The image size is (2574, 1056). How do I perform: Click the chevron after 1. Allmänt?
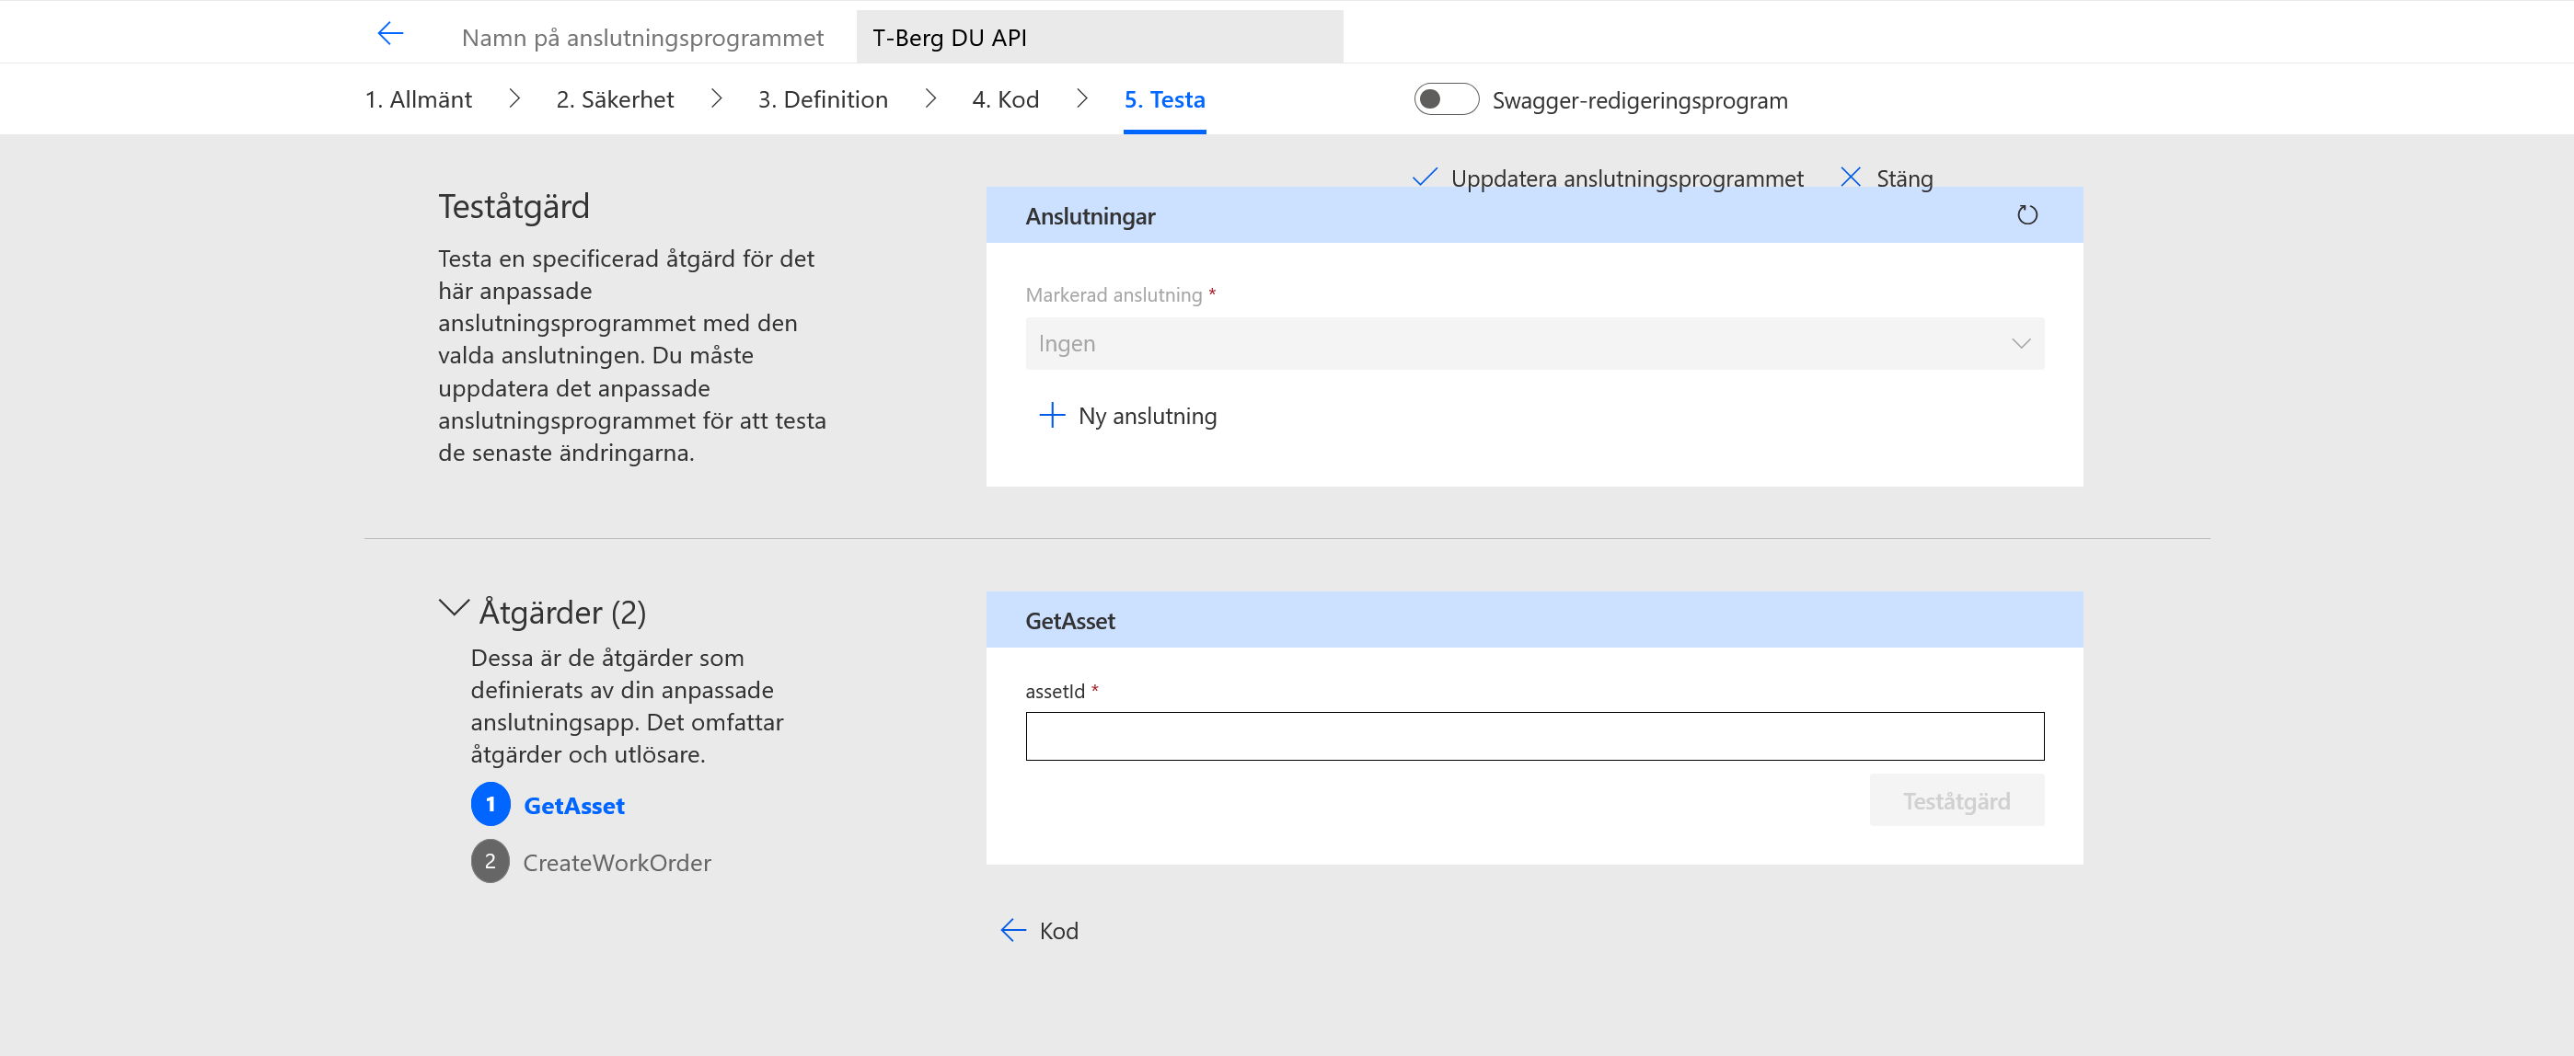[514, 98]
